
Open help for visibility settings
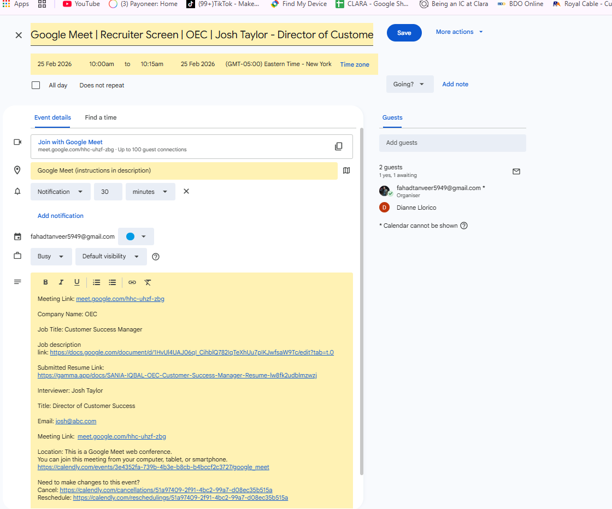coord(156,257)
